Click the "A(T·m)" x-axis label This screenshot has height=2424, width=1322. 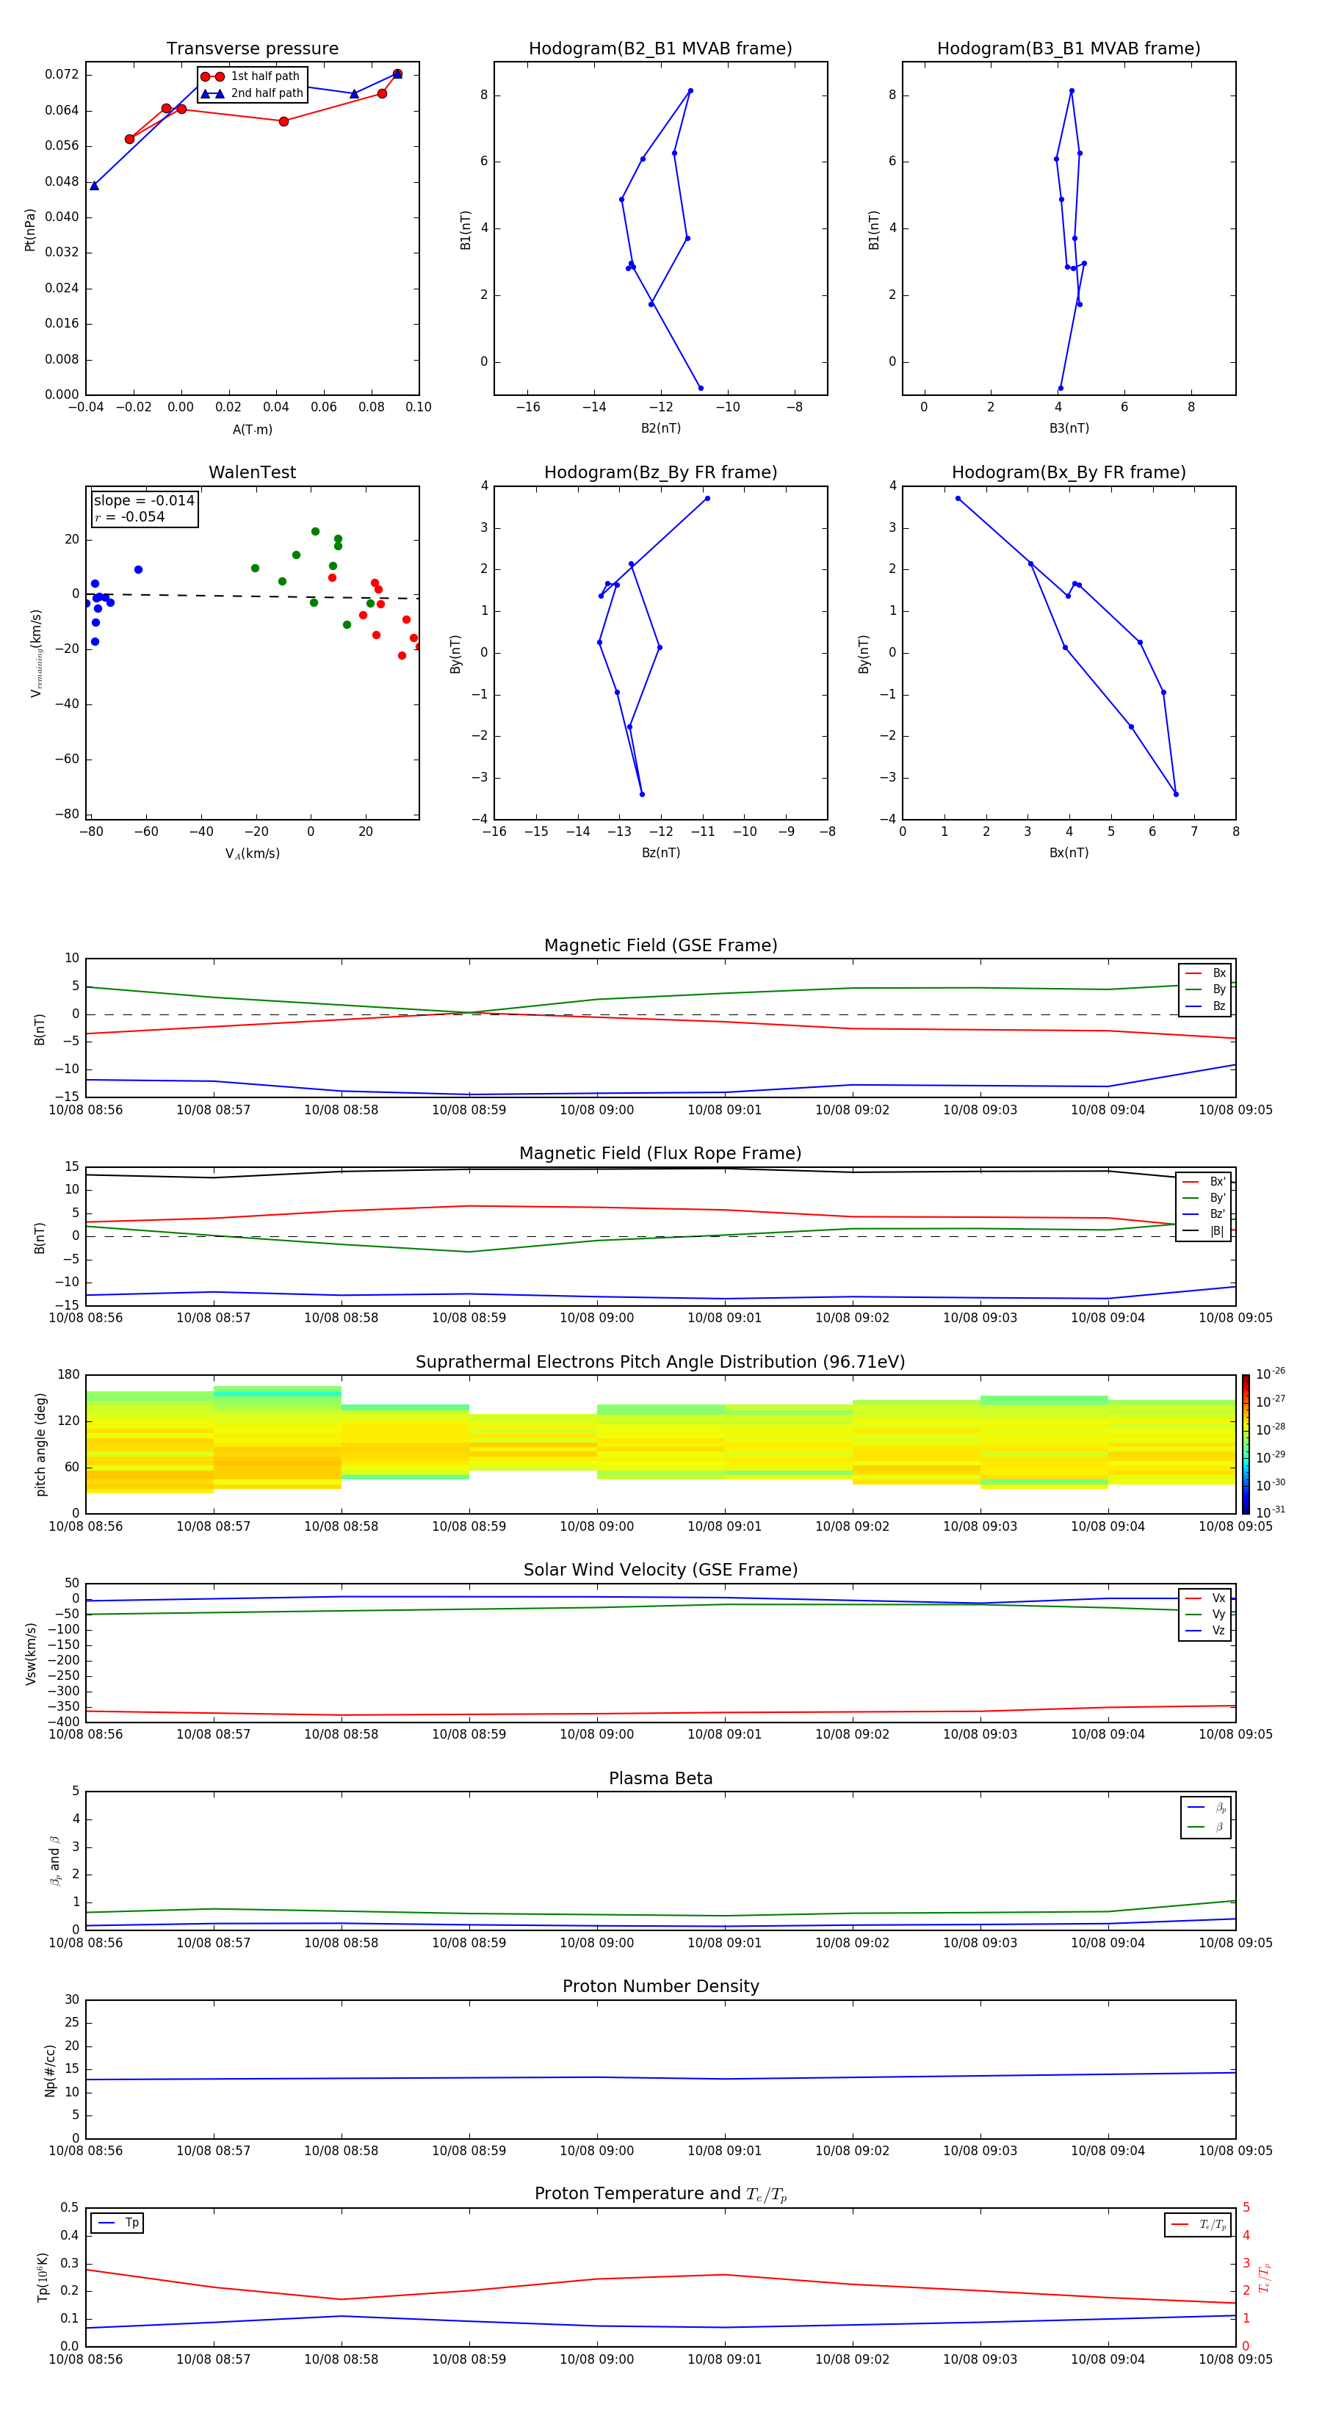pos(252,429)
